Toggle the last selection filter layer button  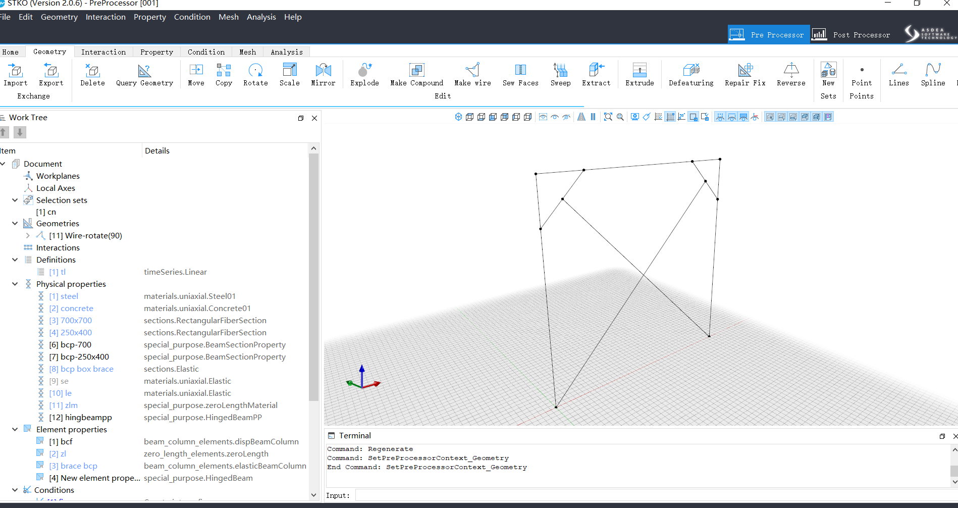click(828, 117)
